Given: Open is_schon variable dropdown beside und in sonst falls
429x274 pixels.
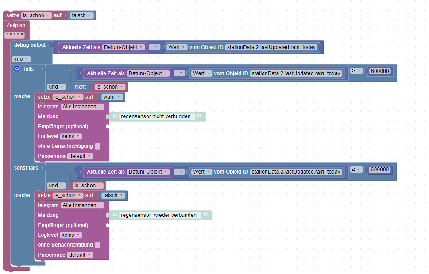Looking at the screenshot, I should (88, 185).
